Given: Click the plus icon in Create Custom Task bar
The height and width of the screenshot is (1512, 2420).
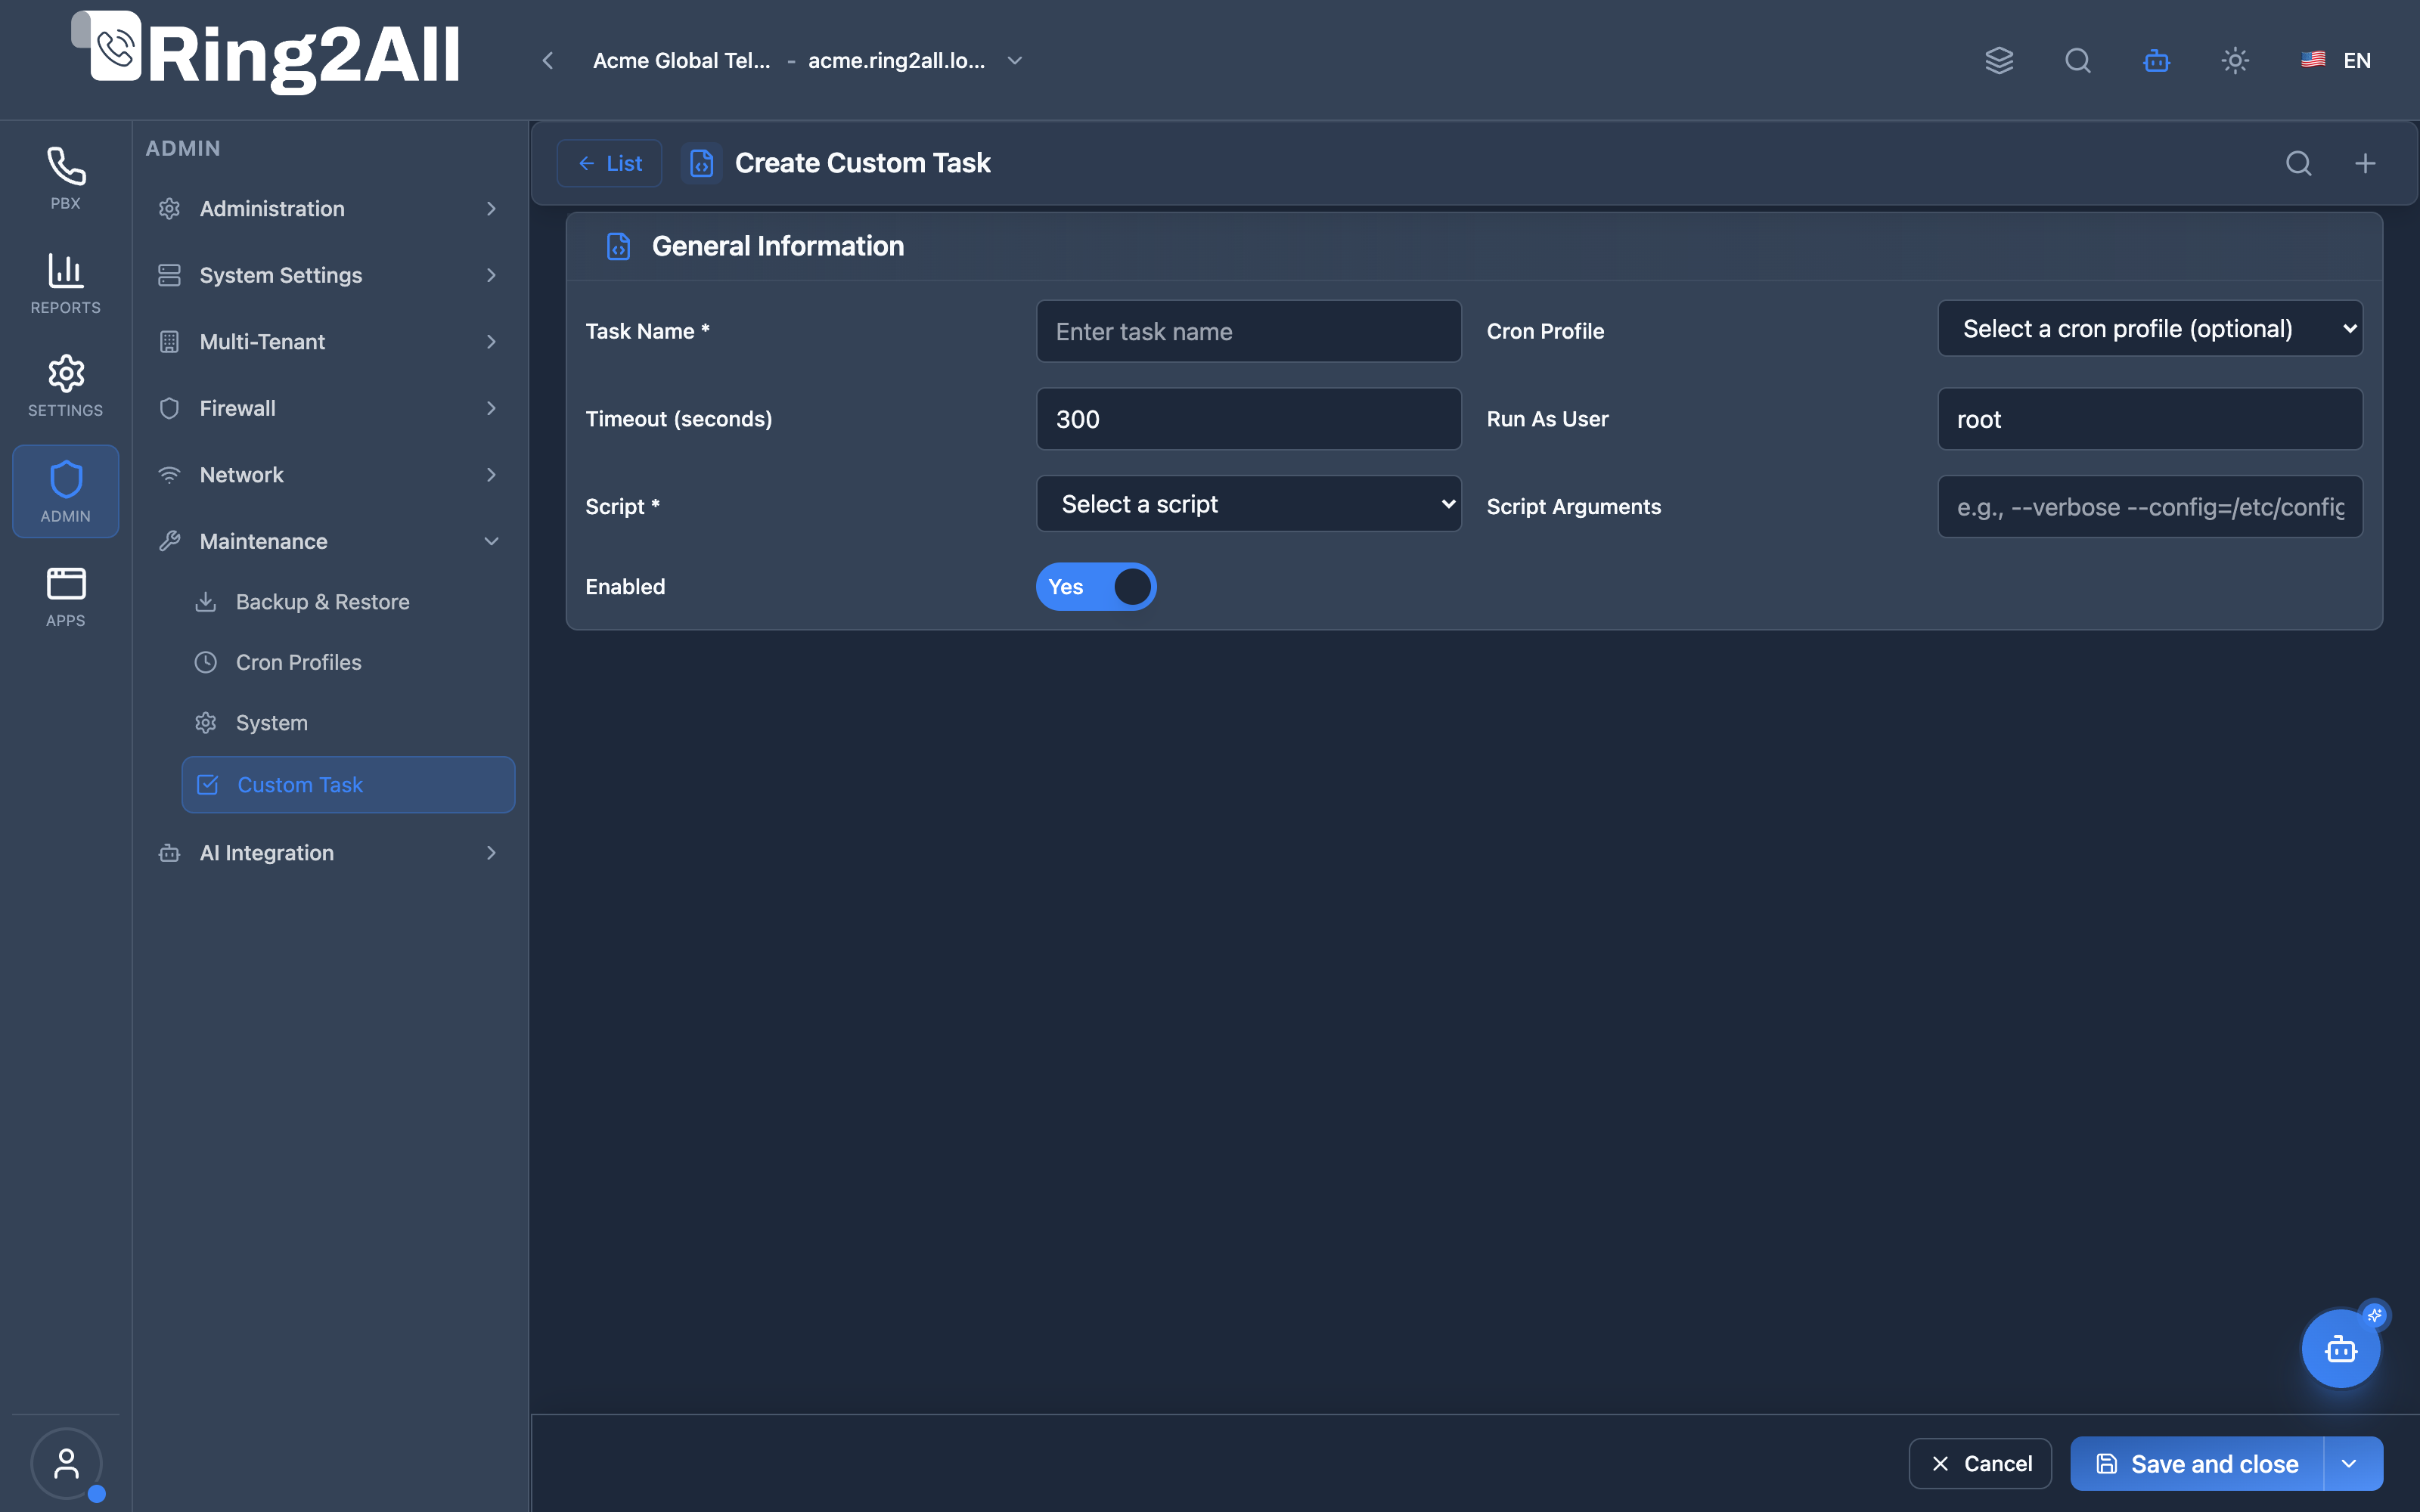Looking at the screenshot, I should (x=2365, y=163).
